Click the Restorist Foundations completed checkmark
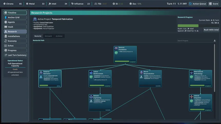This screenshot has height=124, width=221. pyautogui.click(x=116, y=53)
